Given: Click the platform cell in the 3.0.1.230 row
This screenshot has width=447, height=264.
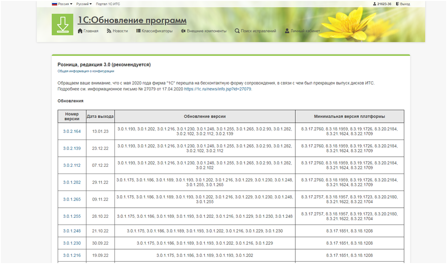Looking at the screenshot, I should 350,243.
